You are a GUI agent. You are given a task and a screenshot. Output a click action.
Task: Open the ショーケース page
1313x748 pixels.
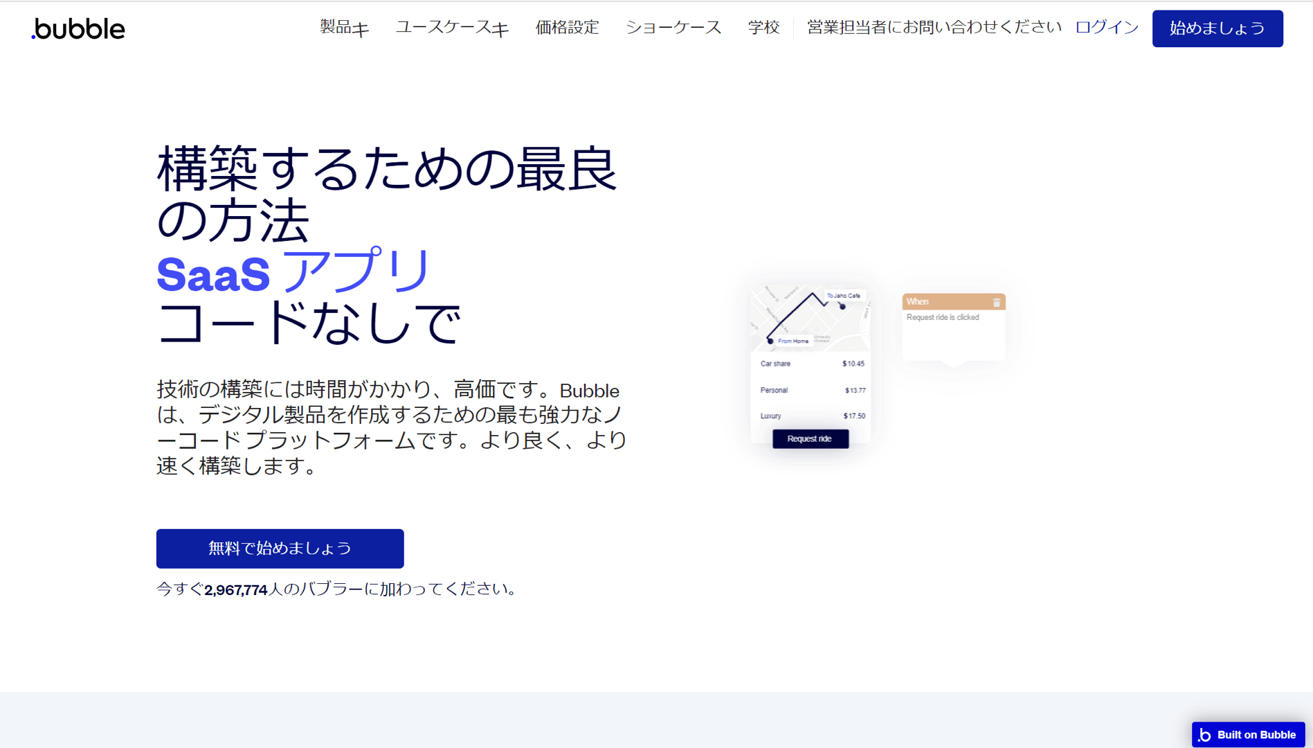click(x=673, y=28)
